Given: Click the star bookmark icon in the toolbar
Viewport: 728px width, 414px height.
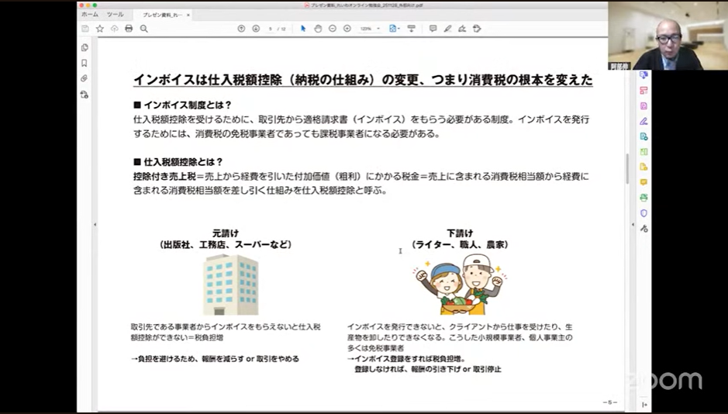Looking at the screenshot, I should [100, 29].
